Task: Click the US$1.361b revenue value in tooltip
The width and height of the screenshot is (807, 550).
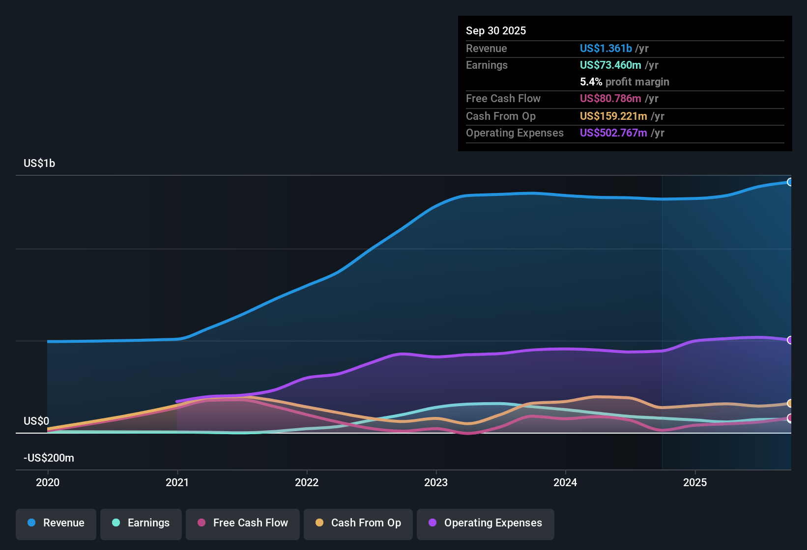Action: coord(605,49)
